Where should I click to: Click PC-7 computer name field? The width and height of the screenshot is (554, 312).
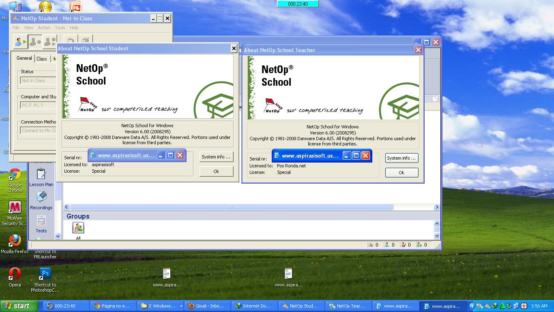(39, 105)
